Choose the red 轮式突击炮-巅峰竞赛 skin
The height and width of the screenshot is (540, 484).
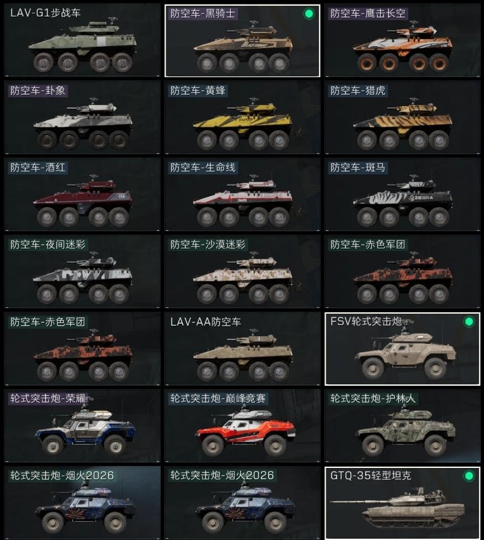click(x=242, y=426)
